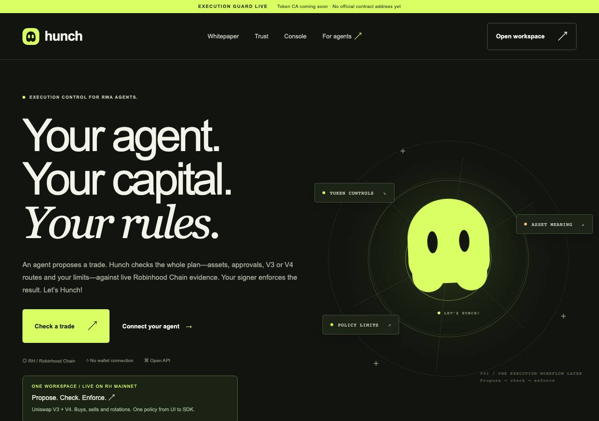Click the EXECUTION GUARD LIVE banner label

(233, 7)
